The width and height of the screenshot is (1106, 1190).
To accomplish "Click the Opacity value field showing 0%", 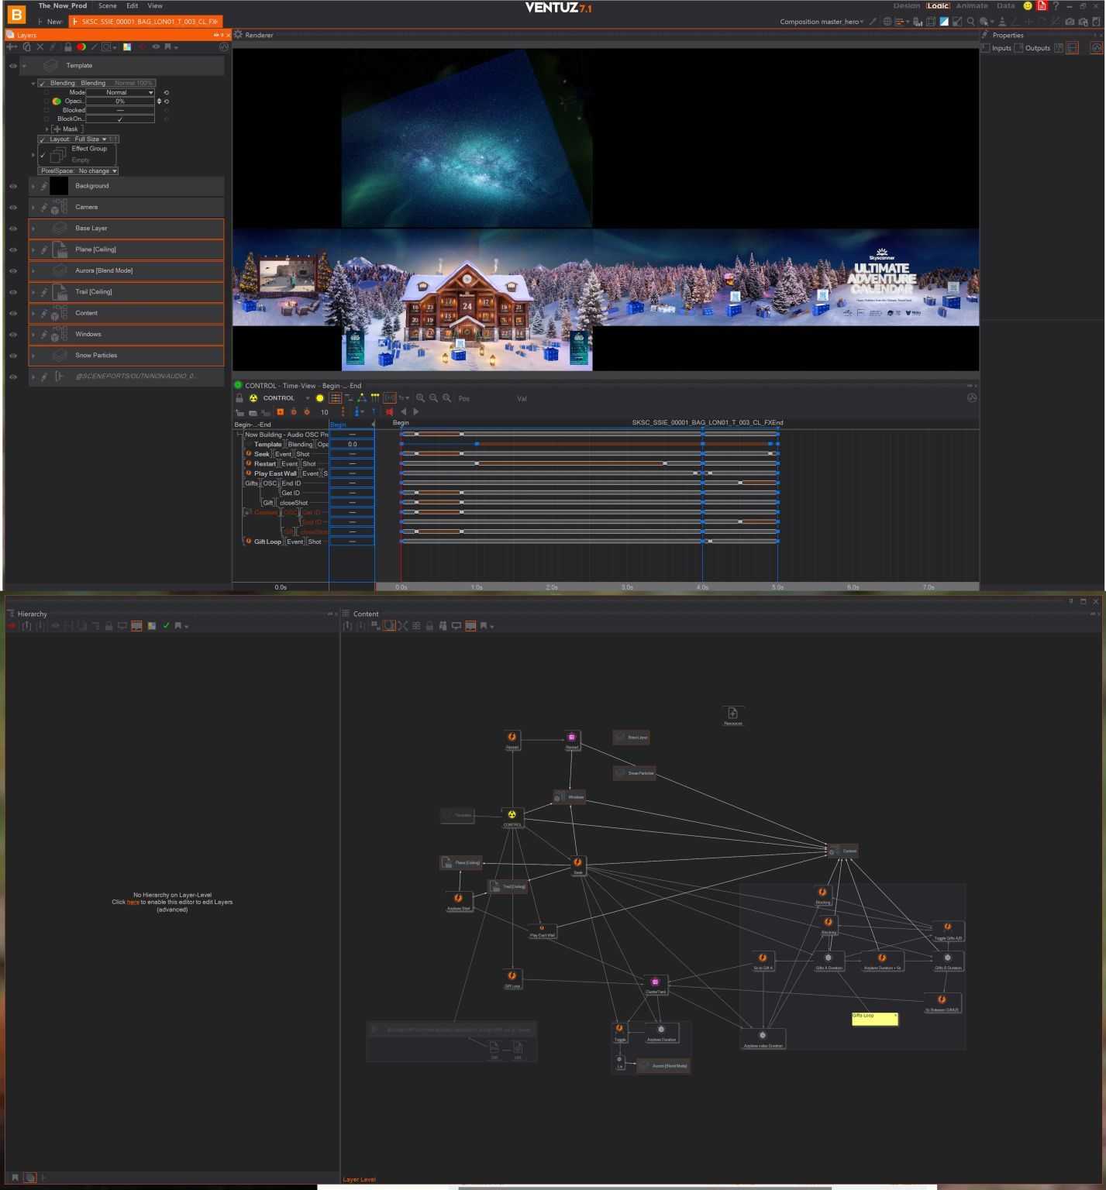I will tap(120, 101).
